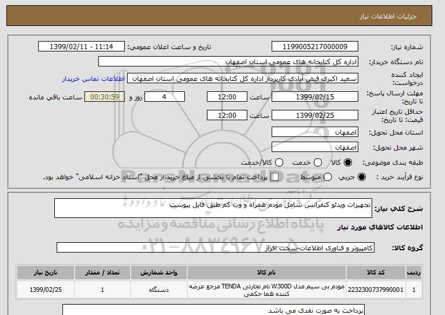This screenshot has height=315, width=445.
Task: Select the کالا/خدمت radio button
Action: [279, 162]
